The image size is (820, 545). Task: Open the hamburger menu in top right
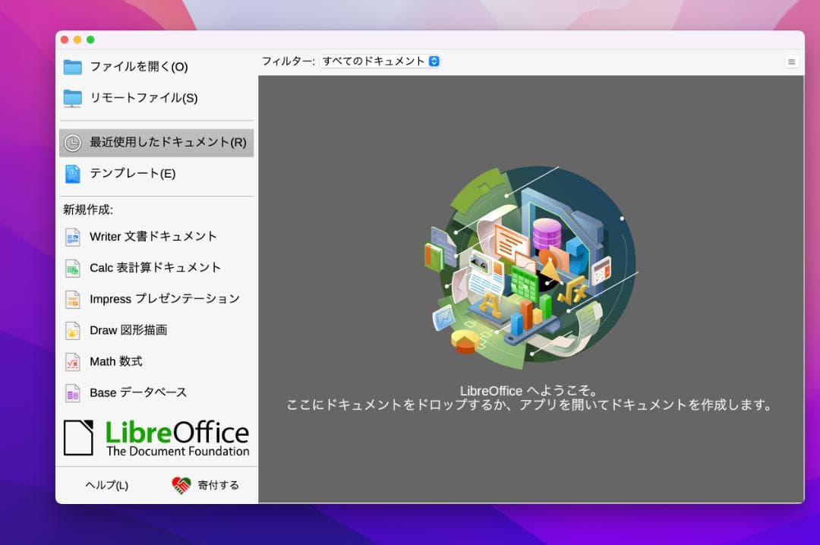click(791, 61)
